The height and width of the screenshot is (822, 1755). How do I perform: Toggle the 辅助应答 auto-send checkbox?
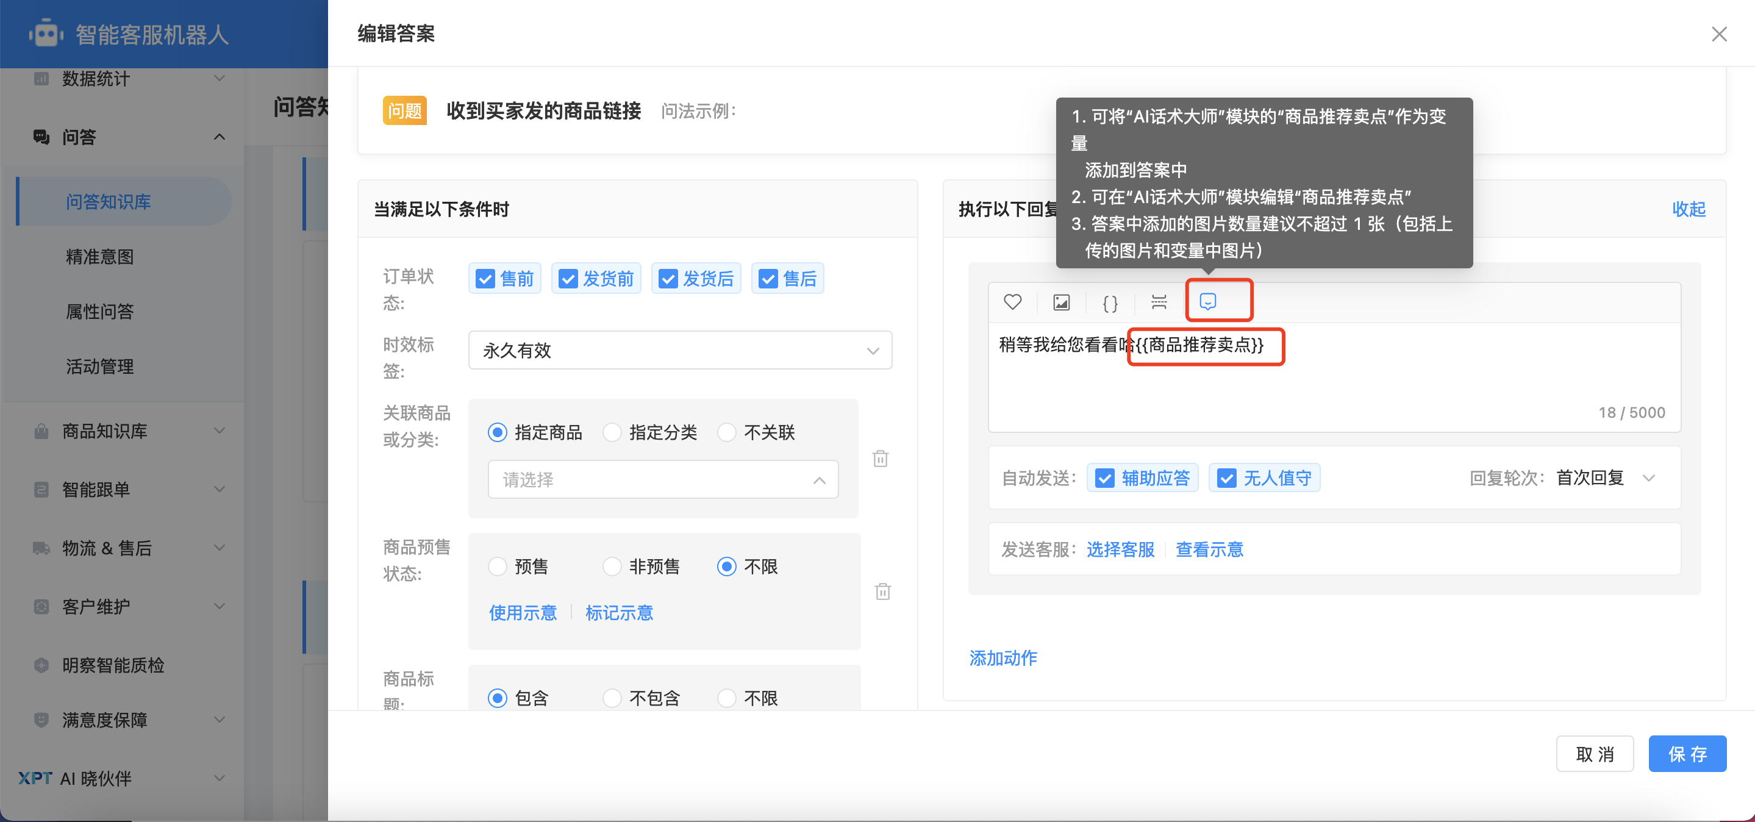pos(1104,478)
